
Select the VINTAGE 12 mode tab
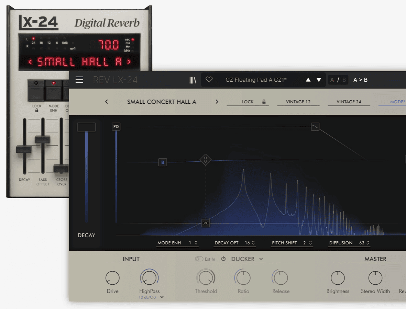tap(298, 102)
